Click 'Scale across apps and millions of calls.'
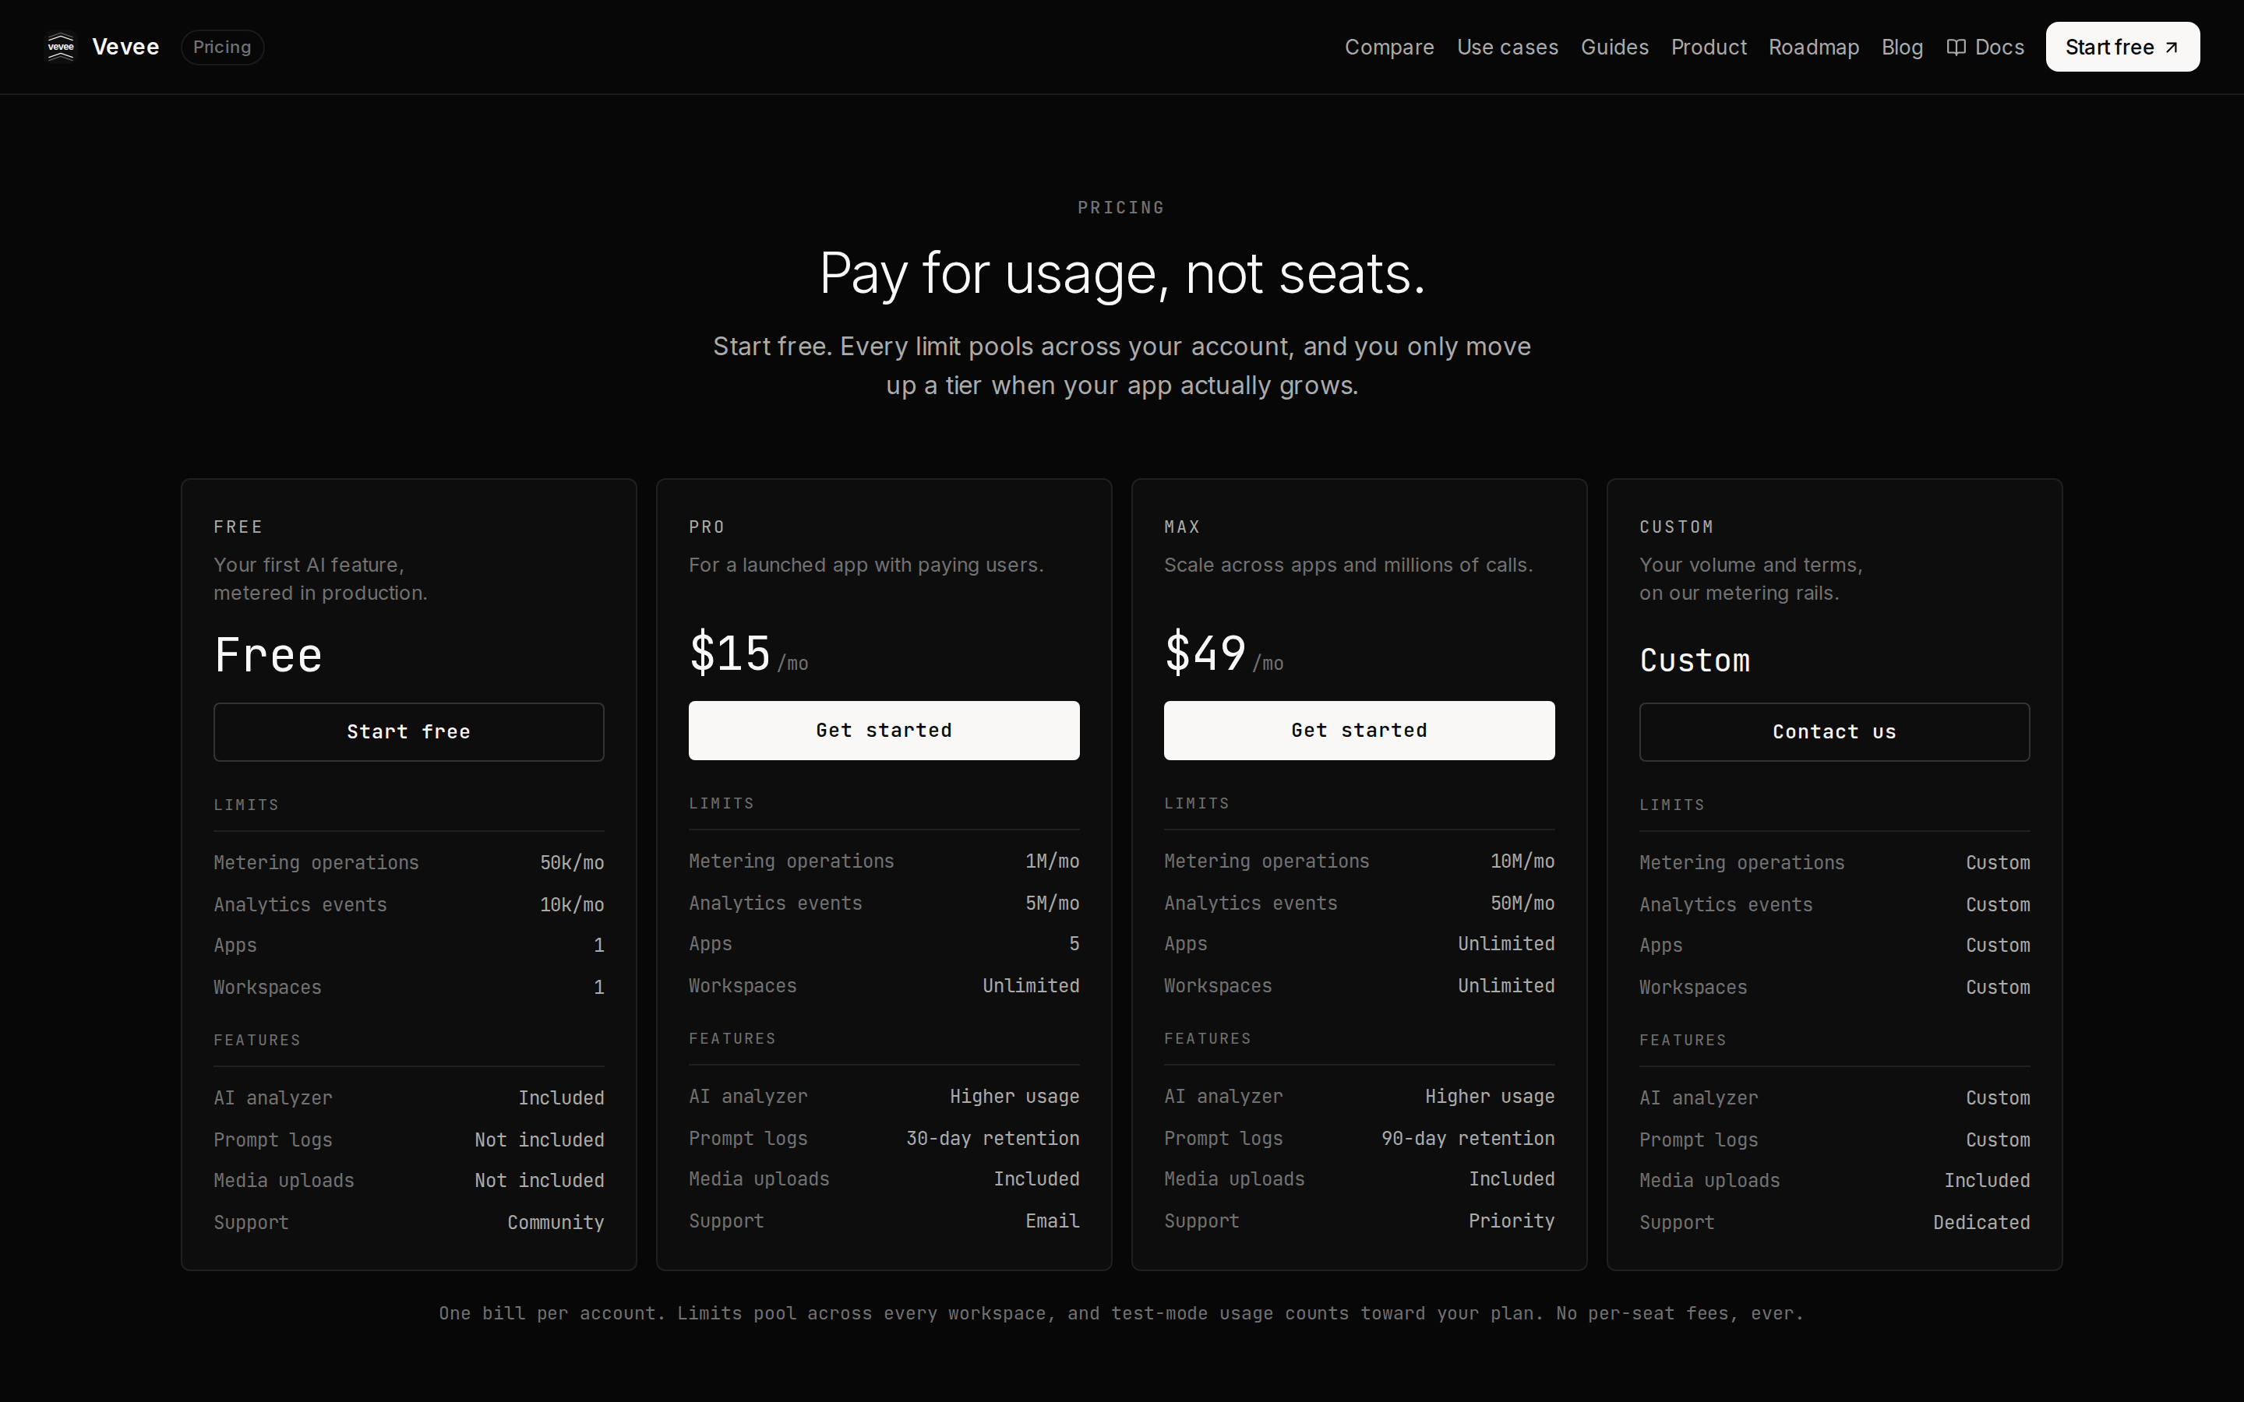Viewport: 2244px width, 1402px height. pyautogui.click(x=1348, y=565)
